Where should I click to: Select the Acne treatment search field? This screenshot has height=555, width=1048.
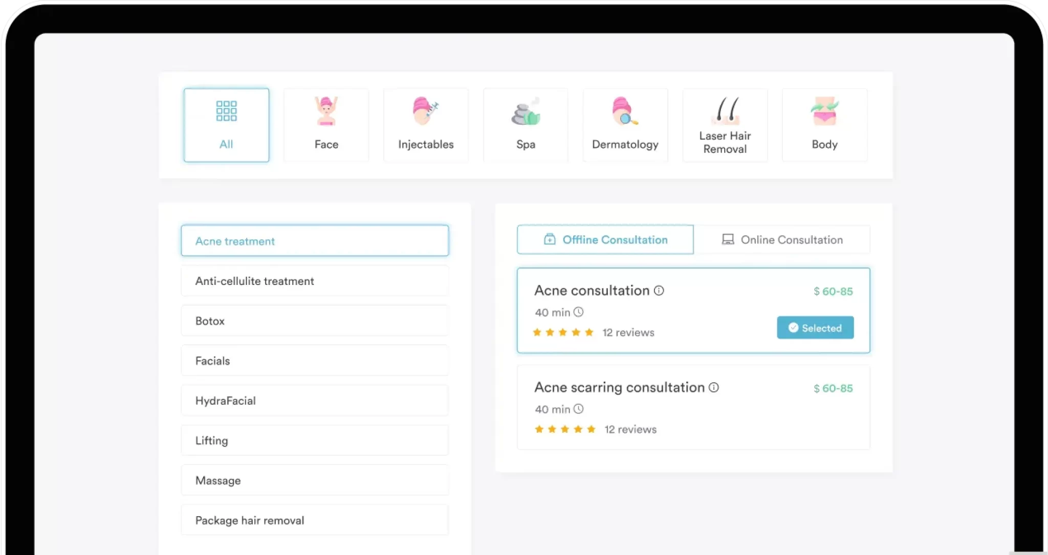(315, 240)
